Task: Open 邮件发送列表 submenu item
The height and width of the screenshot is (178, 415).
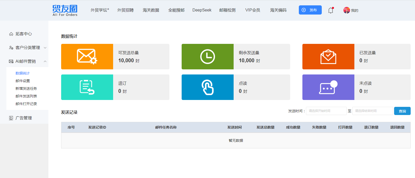Action: pos(26,96)
